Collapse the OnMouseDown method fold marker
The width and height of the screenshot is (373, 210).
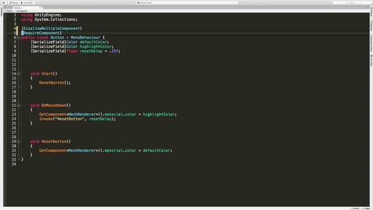point(18,105)
